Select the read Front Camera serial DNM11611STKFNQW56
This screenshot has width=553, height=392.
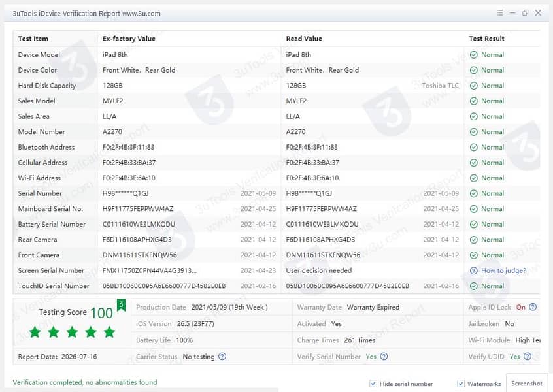(323, 255)
